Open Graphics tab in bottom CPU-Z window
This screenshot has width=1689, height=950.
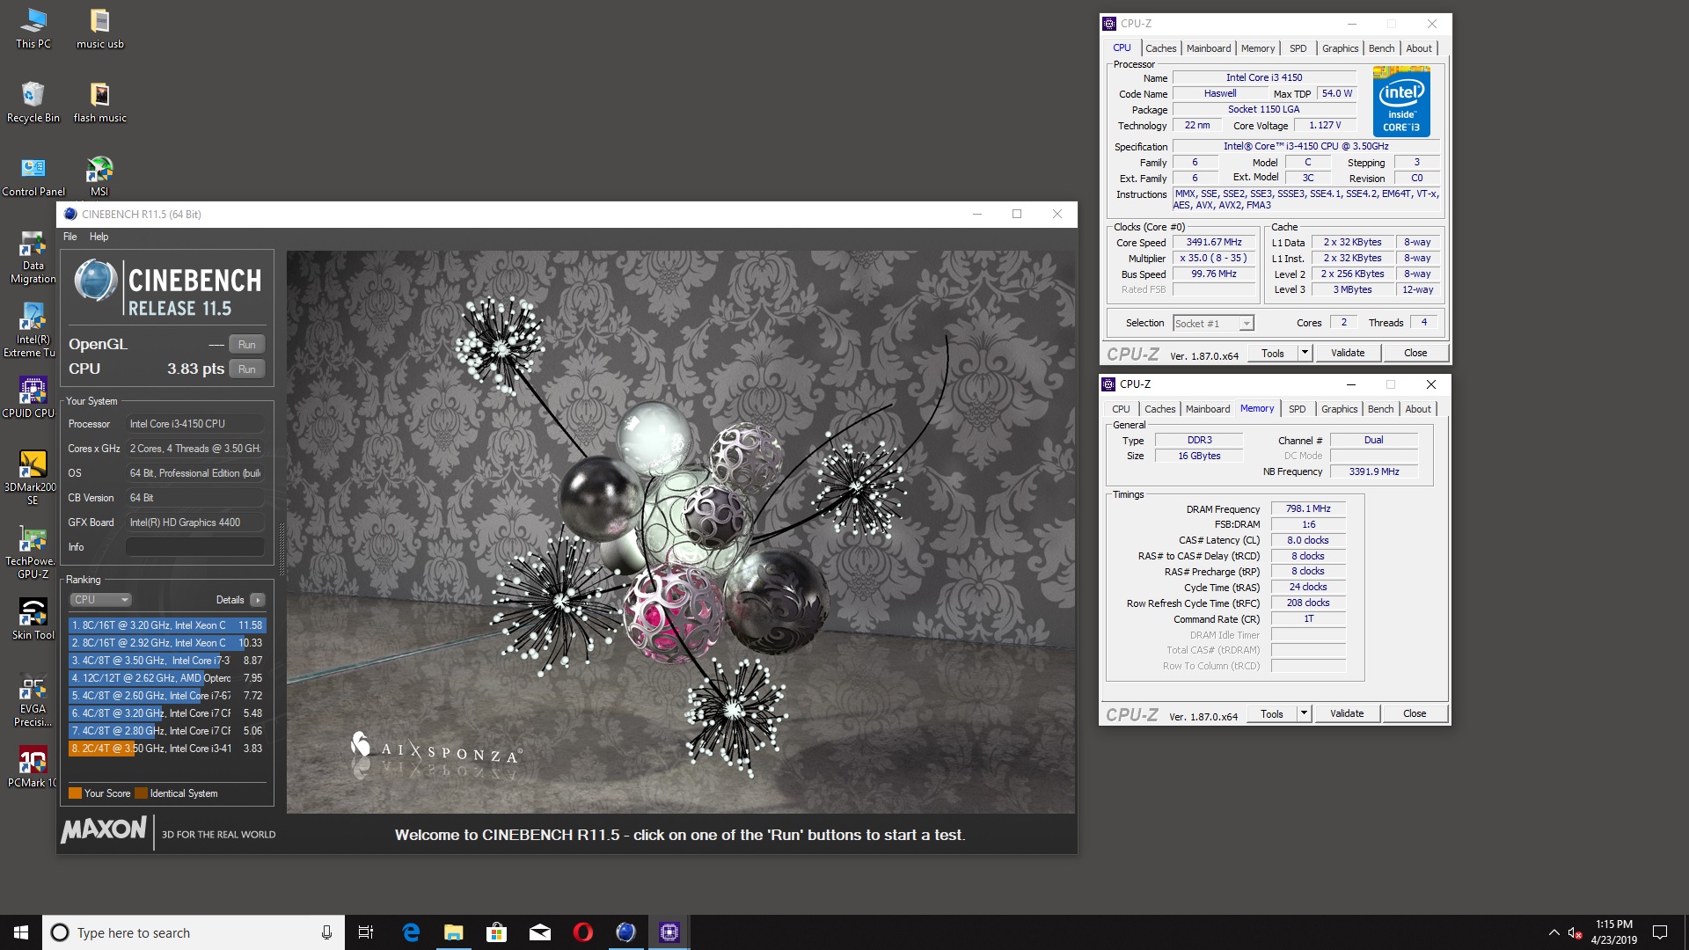(1339, 409)
